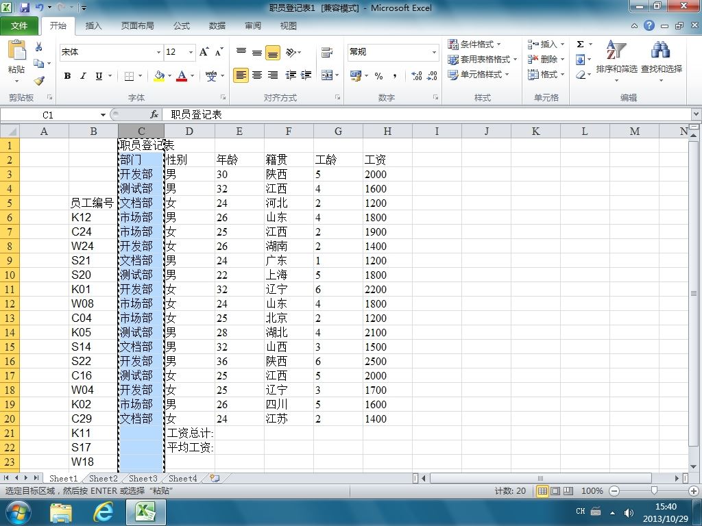Toggle top vertical alignment

[241, 52]
